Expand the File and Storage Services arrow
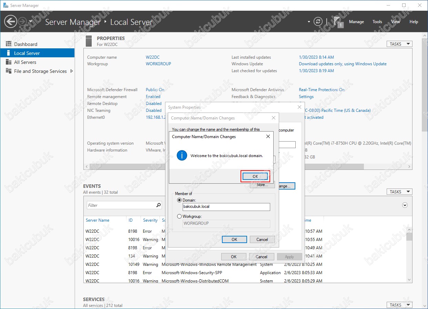The image size is (428, 309). 72,71
